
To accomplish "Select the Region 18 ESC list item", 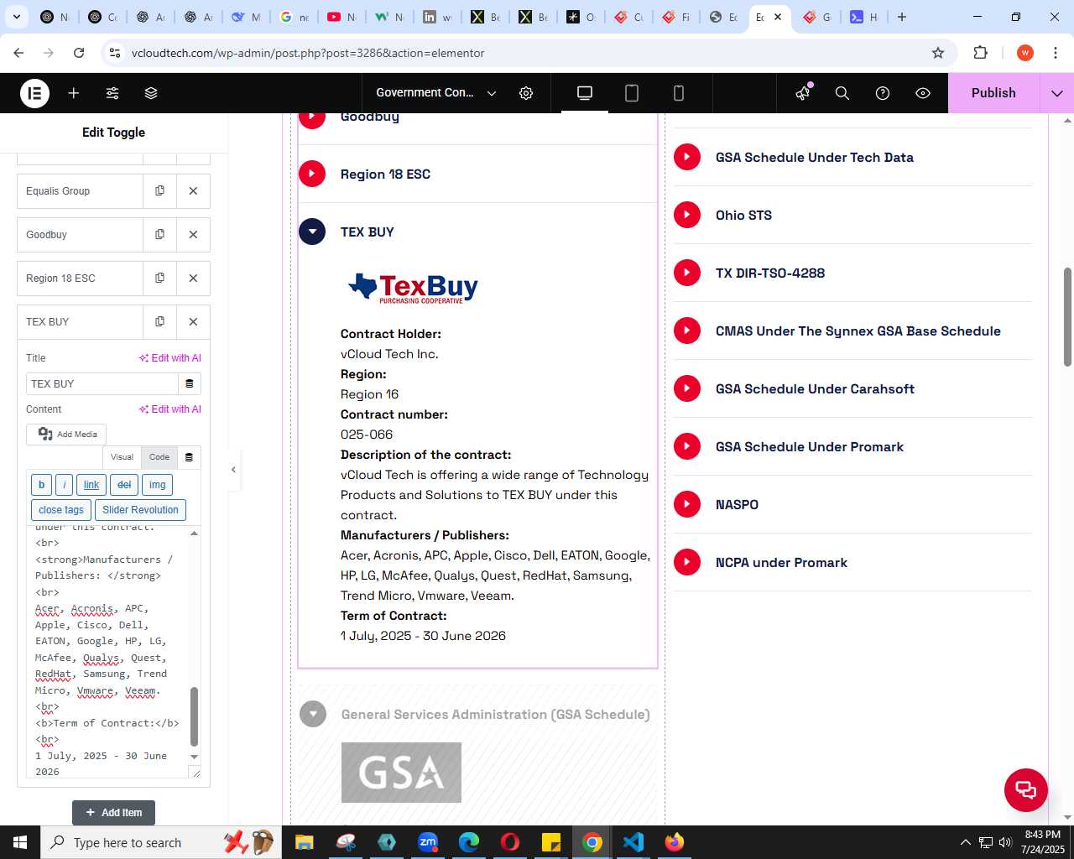I will [x=80, y=279].
